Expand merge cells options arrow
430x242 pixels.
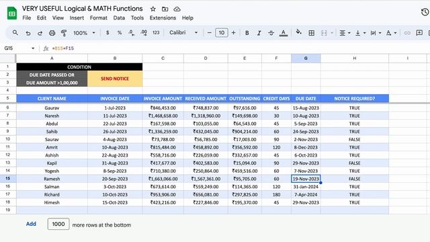pos(332,33)
